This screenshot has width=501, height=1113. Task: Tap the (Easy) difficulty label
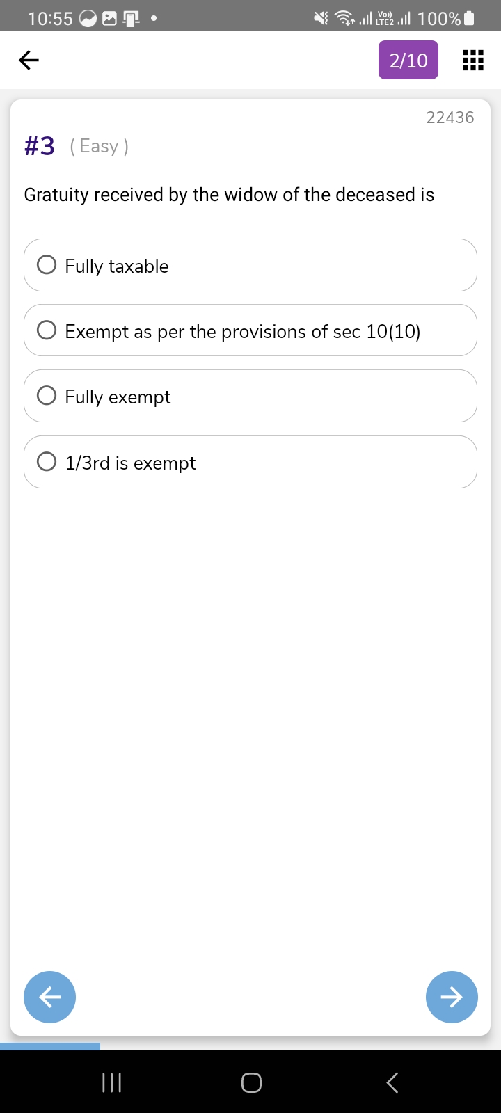99,146
